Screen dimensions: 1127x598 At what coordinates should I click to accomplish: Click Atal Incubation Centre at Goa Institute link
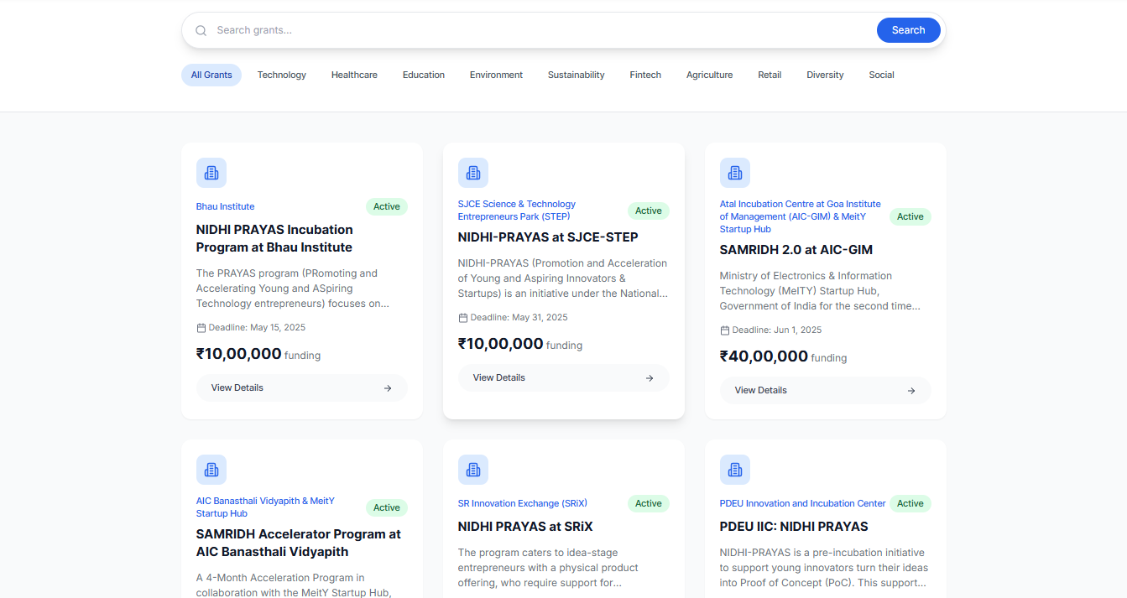pyautogui.click(x=801, y=216)
